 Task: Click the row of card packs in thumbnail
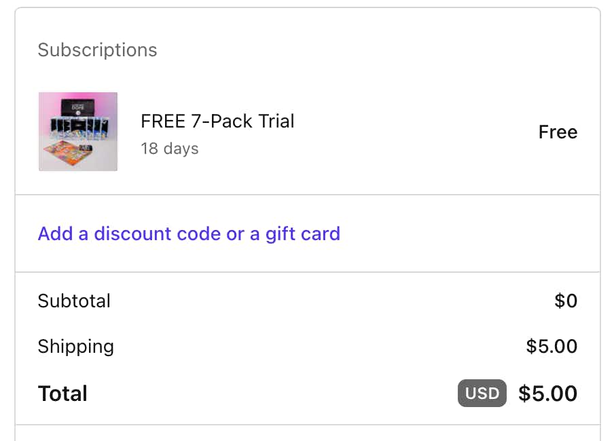click(x=78, y=127)
